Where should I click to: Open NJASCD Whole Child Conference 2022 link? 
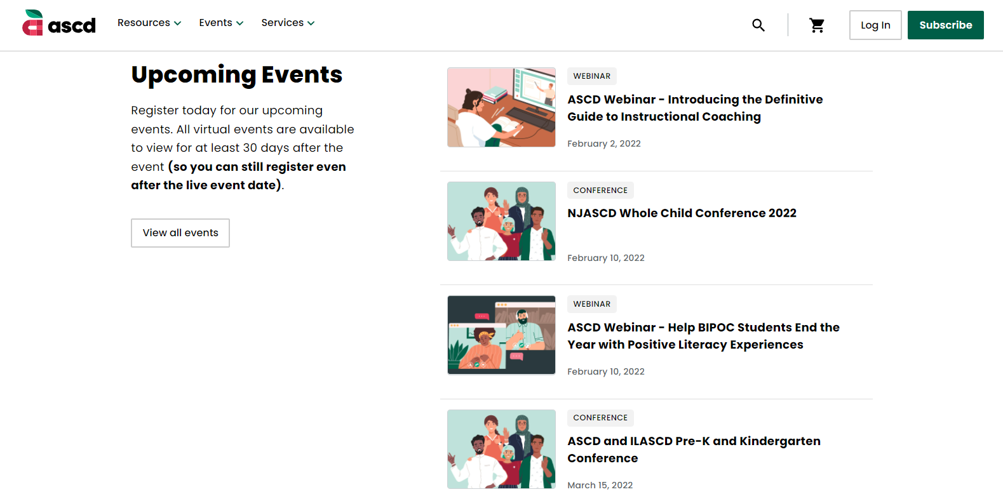coord(682,213)
